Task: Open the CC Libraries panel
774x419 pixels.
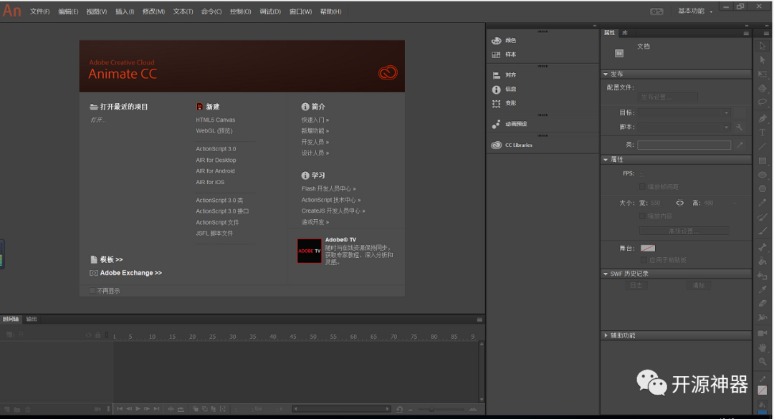Action: click(512, 145)
